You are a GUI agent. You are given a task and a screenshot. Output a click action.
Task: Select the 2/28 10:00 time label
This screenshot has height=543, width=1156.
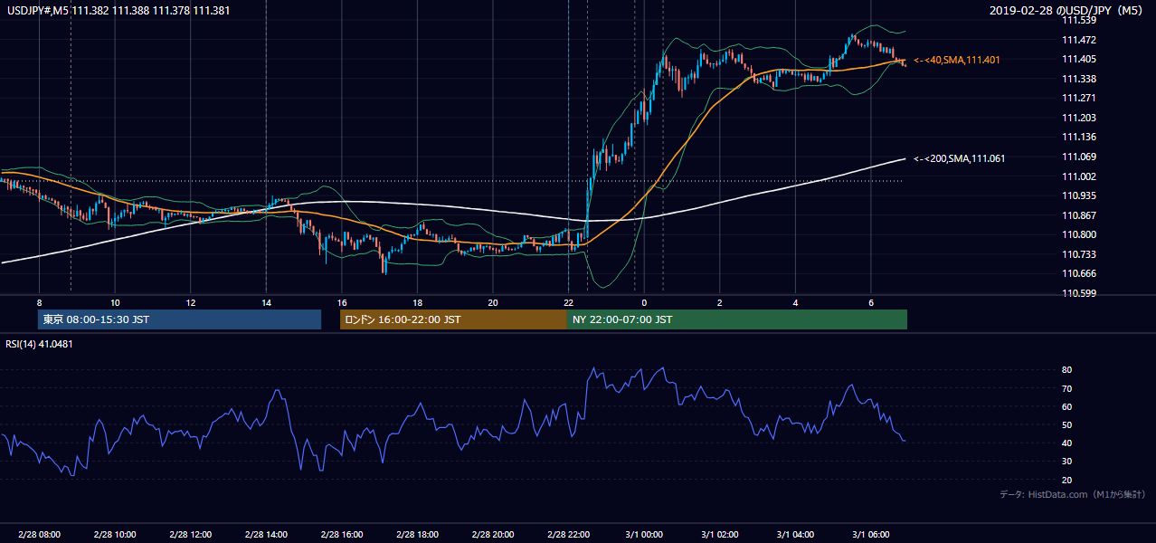pyautogui.click(x=114, y=534)
